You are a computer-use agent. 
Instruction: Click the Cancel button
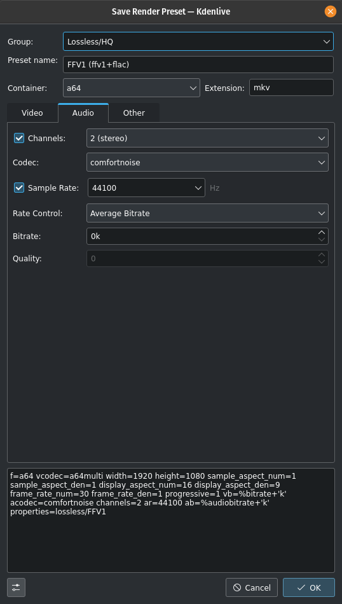pos(252,587)
